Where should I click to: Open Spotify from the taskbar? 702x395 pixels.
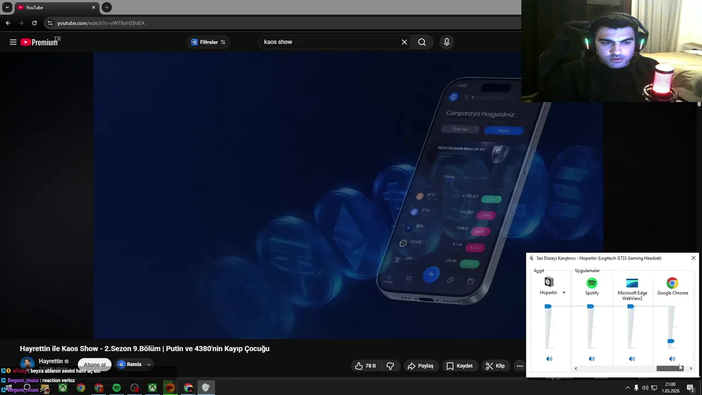116,388
